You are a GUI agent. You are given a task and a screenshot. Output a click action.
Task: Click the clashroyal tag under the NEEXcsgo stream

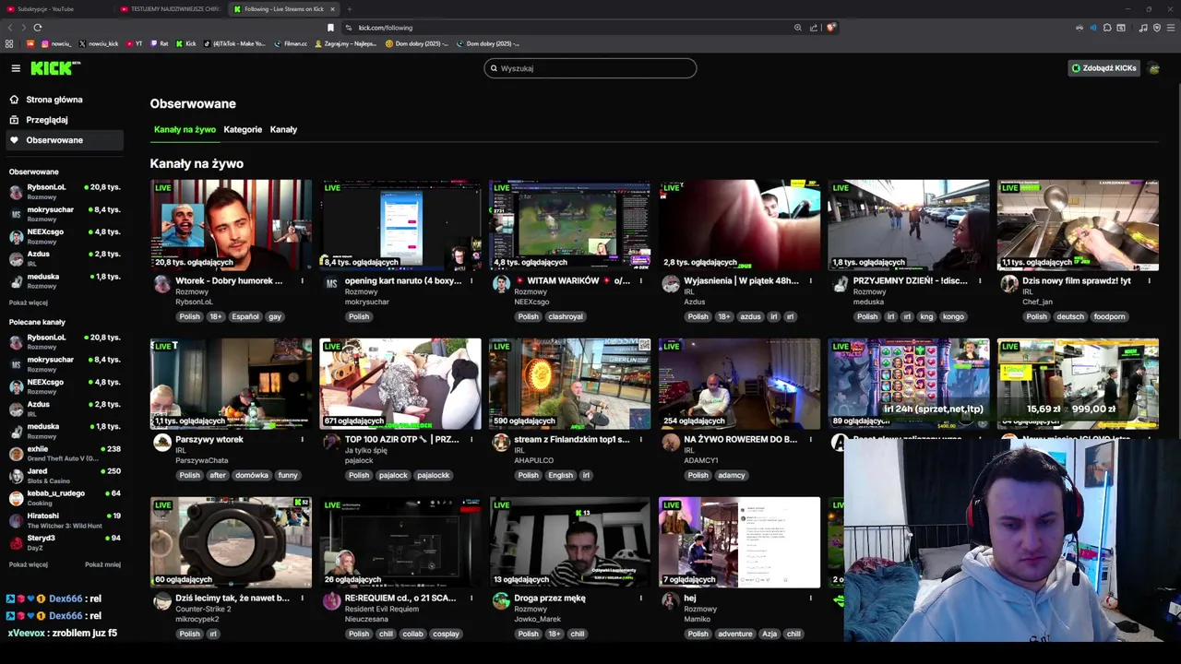click(x=565, y=316)
